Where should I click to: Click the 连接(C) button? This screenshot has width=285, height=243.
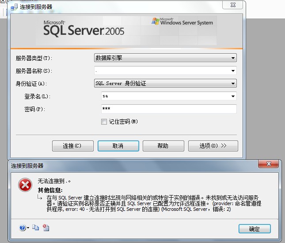point(73,146)
